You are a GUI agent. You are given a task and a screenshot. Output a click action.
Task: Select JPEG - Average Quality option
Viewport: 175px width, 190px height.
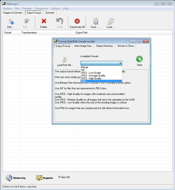point(101,76)
